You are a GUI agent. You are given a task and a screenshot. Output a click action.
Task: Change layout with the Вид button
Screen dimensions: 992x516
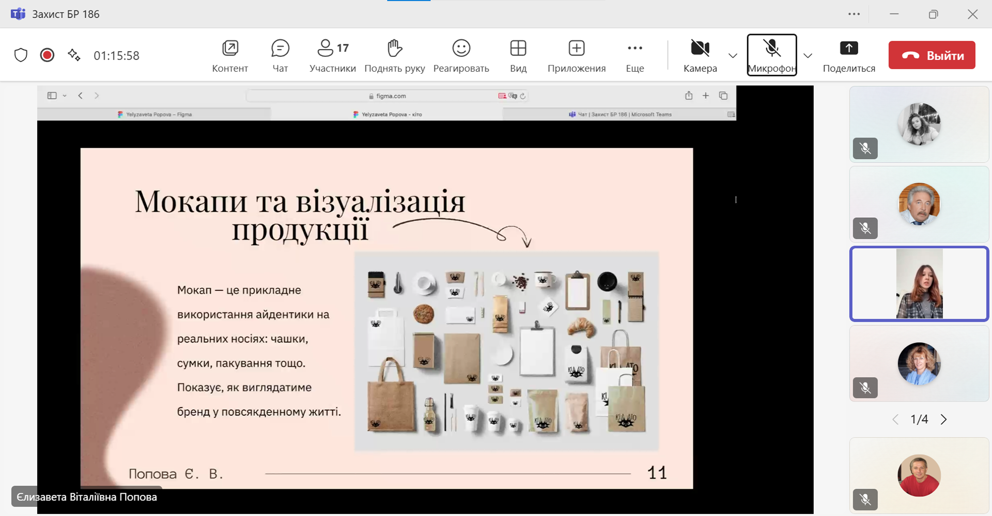tap(518, 55)
